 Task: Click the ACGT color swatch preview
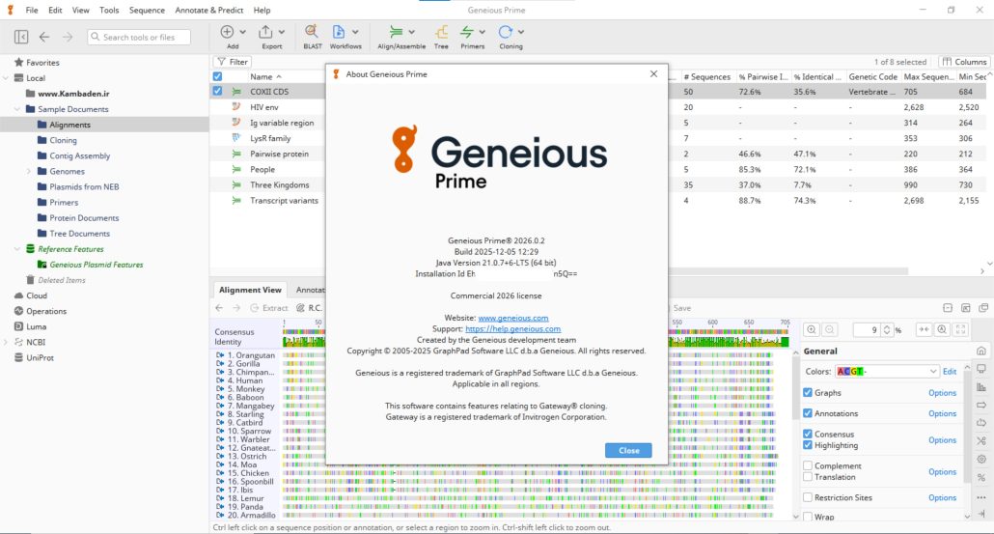pyautogui.click(x=851, y=372)
